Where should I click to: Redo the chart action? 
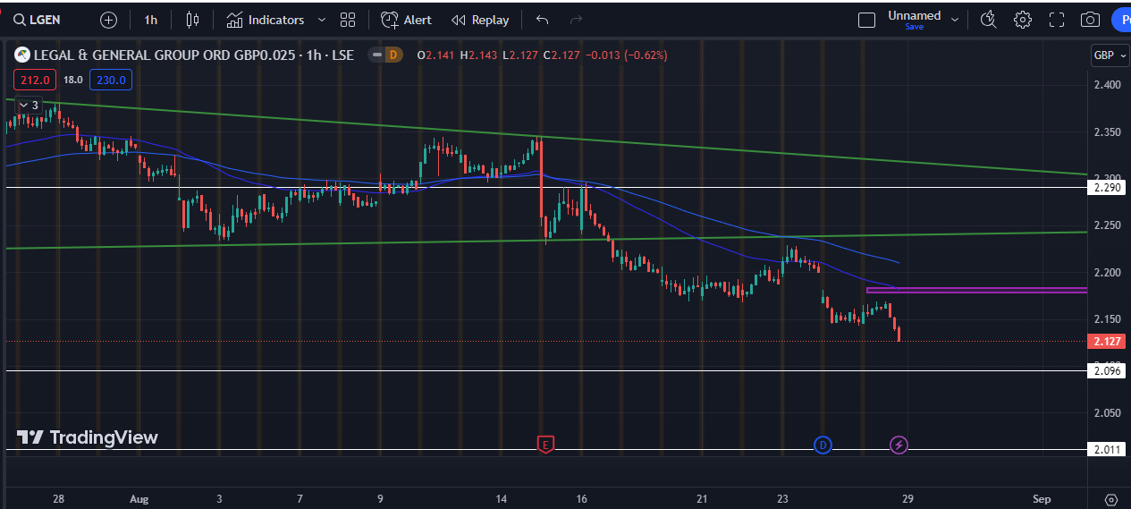[576, 20]
